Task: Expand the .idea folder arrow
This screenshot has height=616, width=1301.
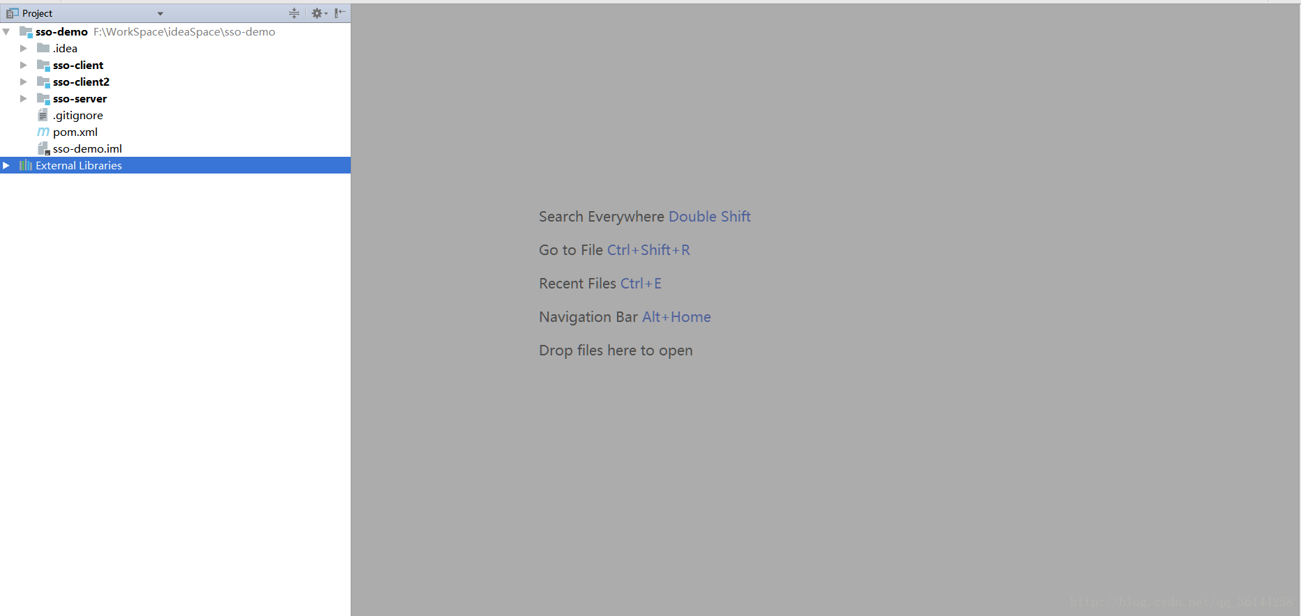Action: pos(23,48)
